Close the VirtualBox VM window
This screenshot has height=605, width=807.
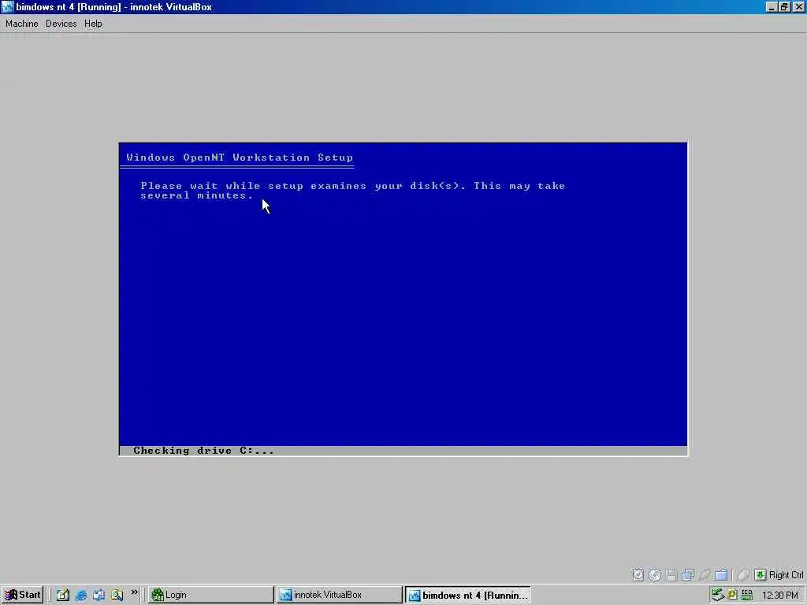pos(798,6)
